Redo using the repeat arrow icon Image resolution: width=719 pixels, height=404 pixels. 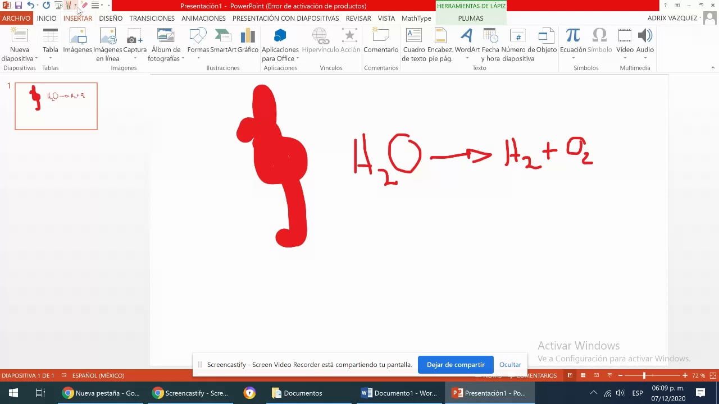pyautogui.click(x=46, y=6)
